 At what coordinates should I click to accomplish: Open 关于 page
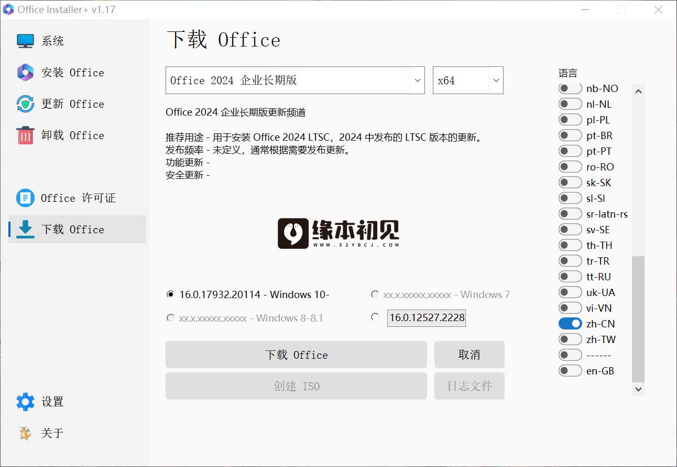pyautogui.click(x=77, y=433)
